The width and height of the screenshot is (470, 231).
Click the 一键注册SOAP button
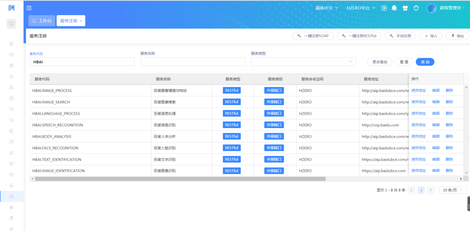click(x=313, y=36)
